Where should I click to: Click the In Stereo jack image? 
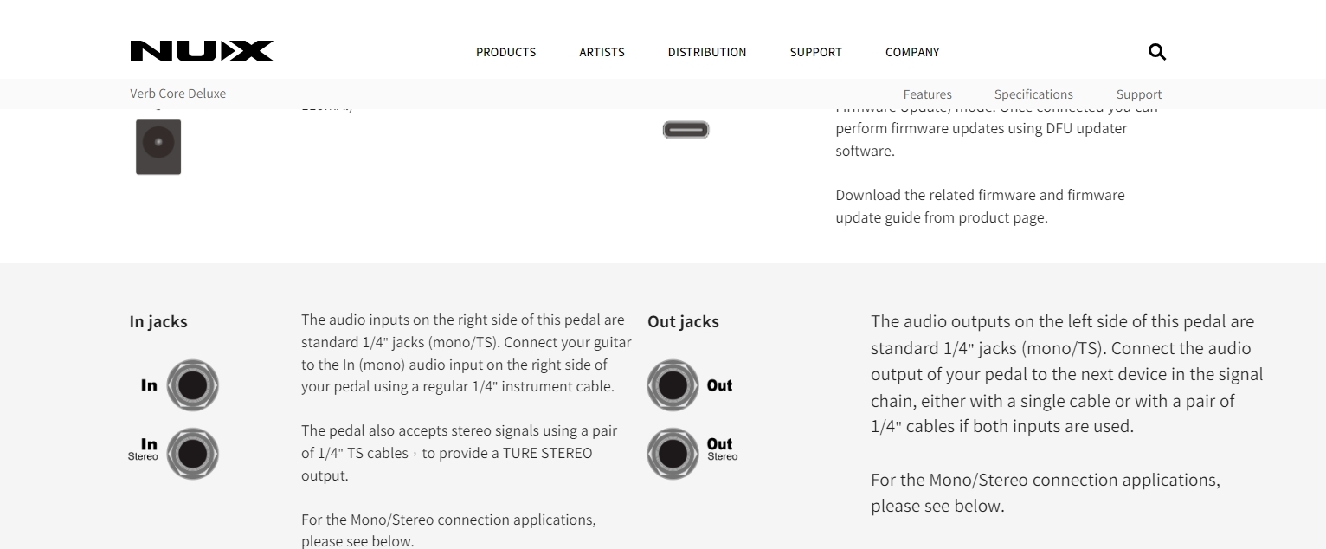point(192,454)
